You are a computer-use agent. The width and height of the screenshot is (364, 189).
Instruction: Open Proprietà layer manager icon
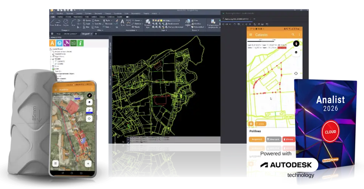(x=148, y=24)
